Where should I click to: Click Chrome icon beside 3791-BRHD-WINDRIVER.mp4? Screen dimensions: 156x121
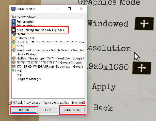point(14,67)
